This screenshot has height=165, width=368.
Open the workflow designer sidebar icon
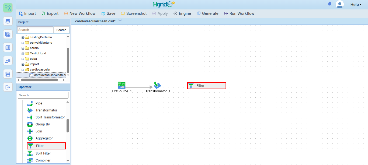8,8
